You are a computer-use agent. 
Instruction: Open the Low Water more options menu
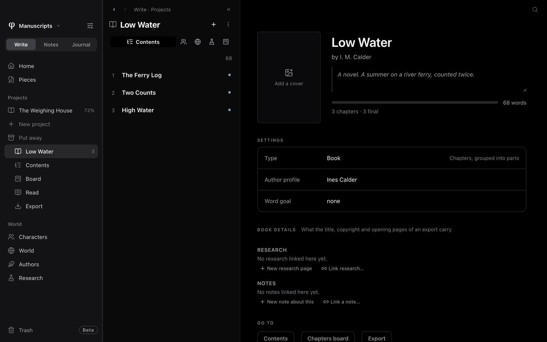click(x=228, y=25)
